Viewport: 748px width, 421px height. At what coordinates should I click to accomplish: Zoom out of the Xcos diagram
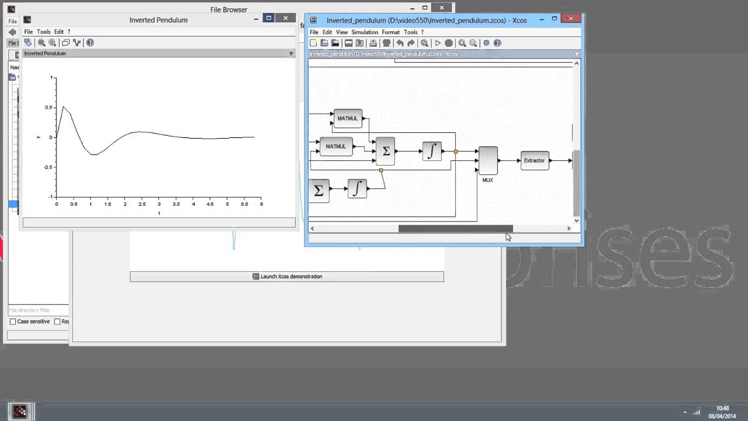[x=473, y=43]
